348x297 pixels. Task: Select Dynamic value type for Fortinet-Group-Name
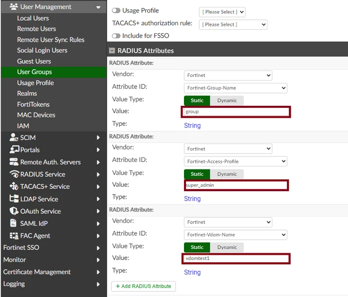click(x=227, y=101)
